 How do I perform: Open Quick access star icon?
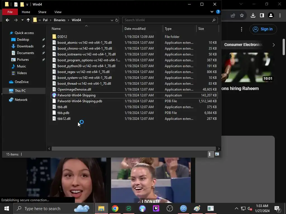[11, 33]
